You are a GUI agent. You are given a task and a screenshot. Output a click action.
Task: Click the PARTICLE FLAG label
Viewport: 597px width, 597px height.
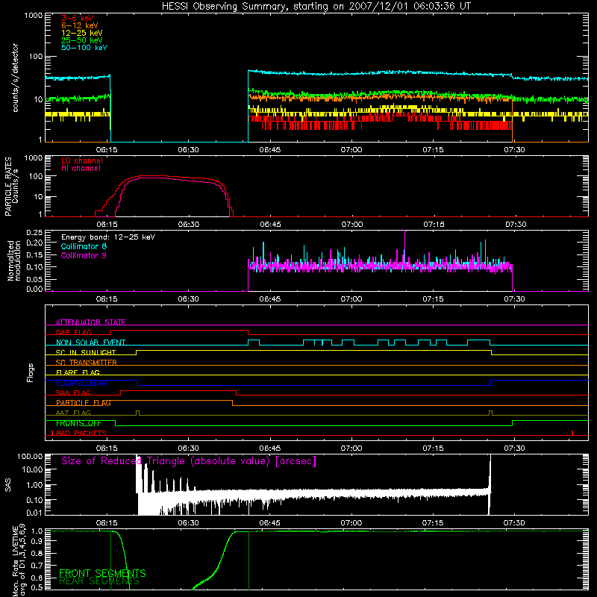[x=84, y=402]
